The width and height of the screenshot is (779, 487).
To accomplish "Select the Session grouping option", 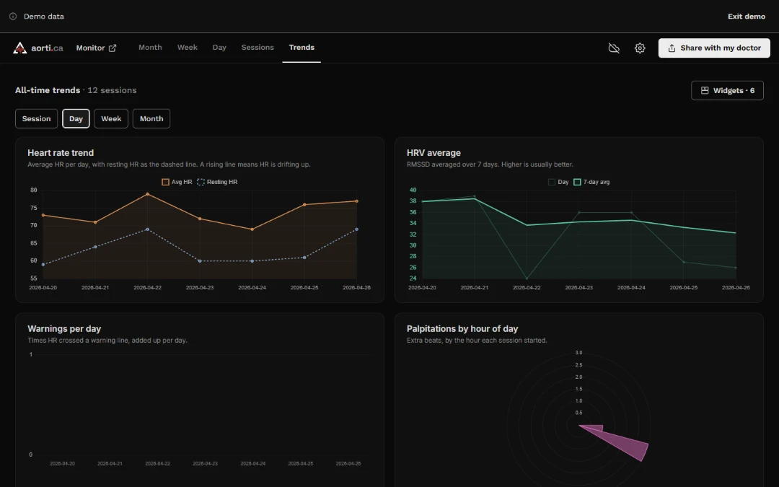I will tap(36, 118).
